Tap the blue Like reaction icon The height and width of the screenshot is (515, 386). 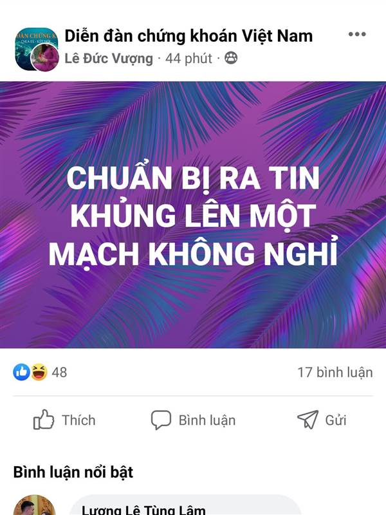click(x=22, y=372)
